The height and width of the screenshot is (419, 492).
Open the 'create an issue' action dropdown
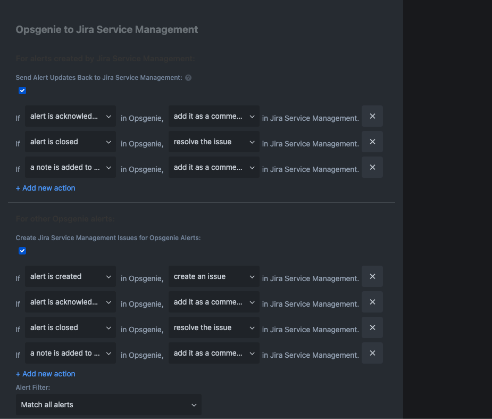[x=214, y=276]
